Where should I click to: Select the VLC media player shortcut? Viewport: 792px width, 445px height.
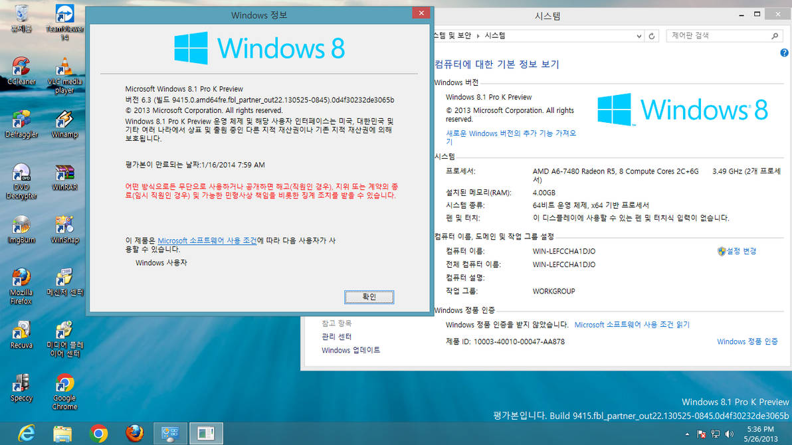[x=64, y=75]
